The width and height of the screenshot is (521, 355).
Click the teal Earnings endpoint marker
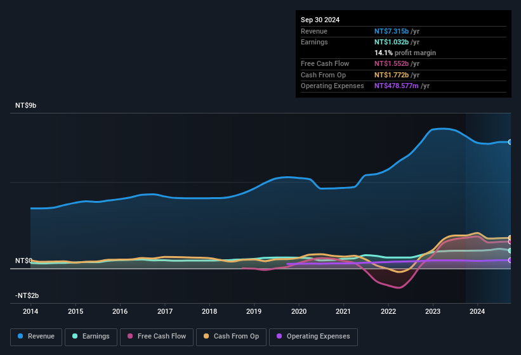click(510, 250)
